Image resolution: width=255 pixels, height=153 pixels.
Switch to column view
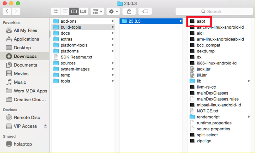74,11
